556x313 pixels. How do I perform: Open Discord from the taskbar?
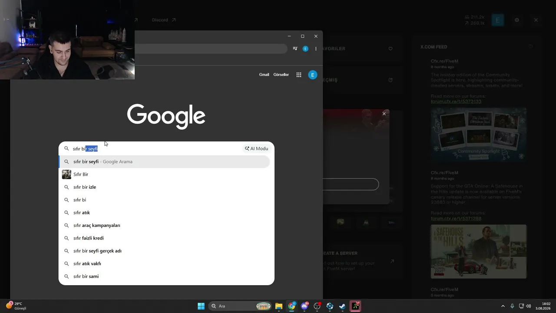click(304, 306)
